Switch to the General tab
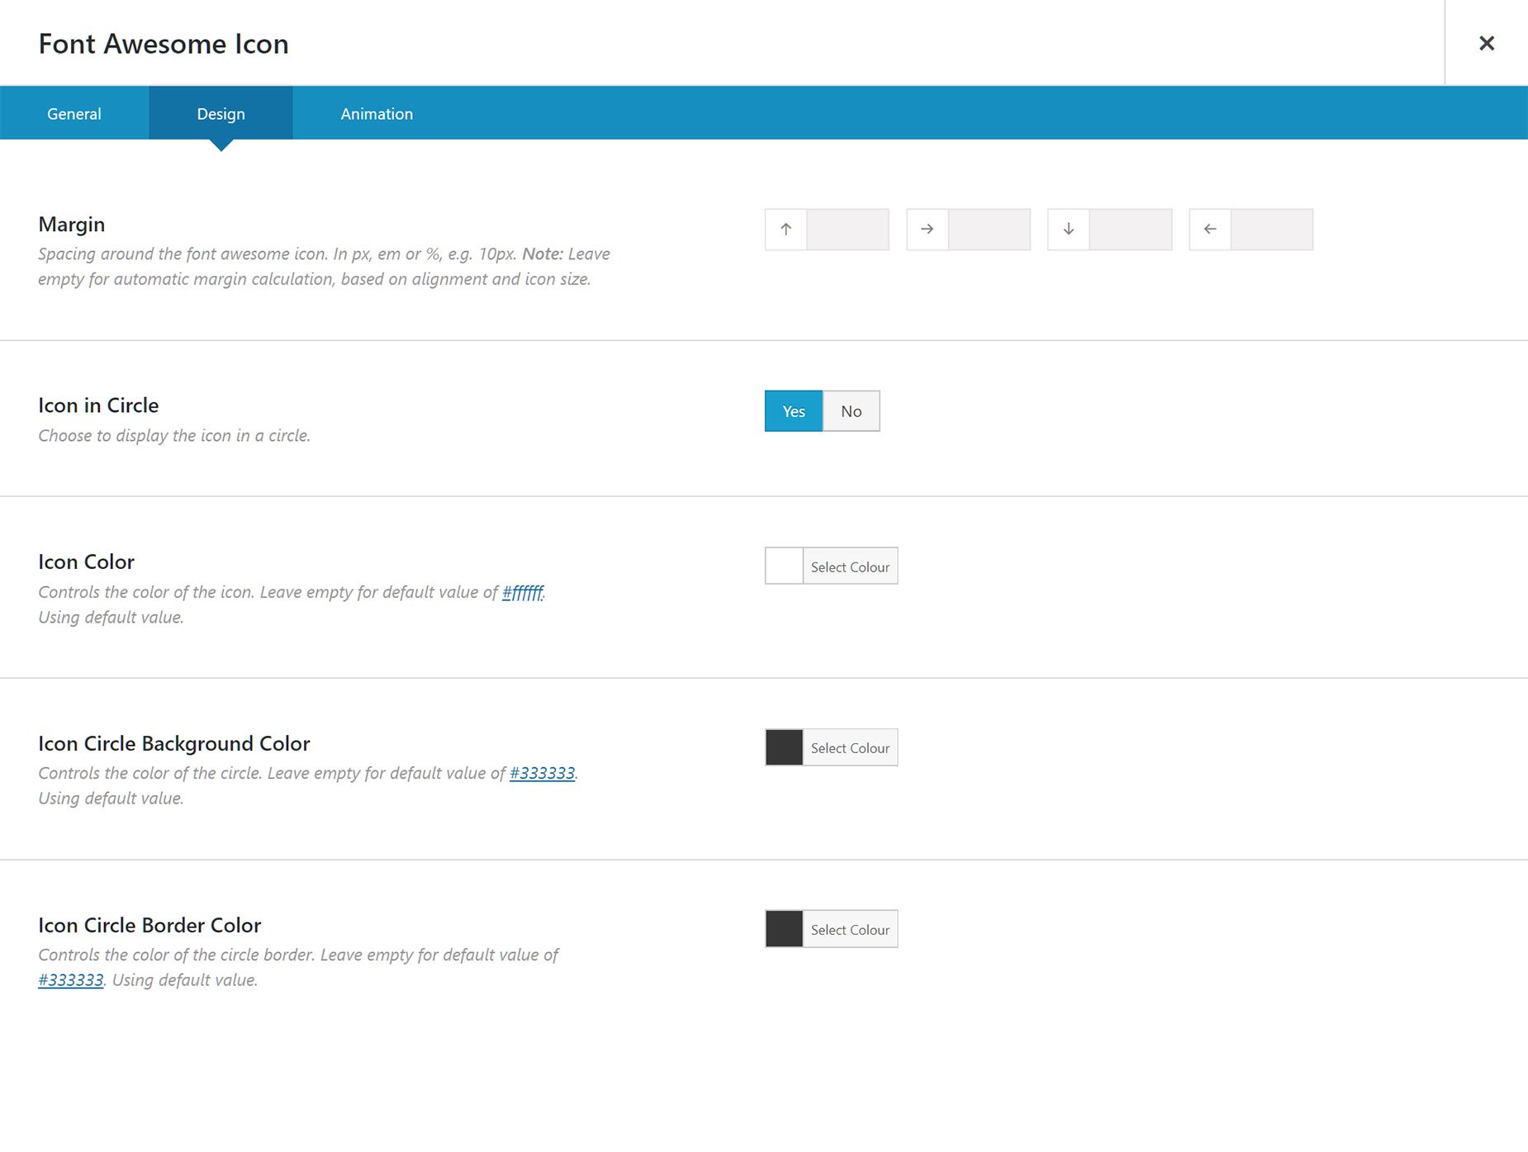 pyautogui.click(x=74, y=113)
